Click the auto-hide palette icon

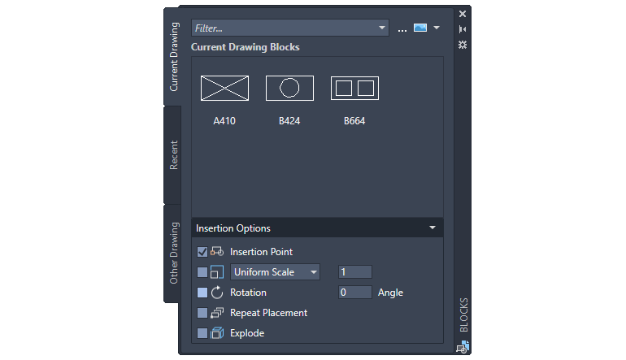[x=463, y=29]
